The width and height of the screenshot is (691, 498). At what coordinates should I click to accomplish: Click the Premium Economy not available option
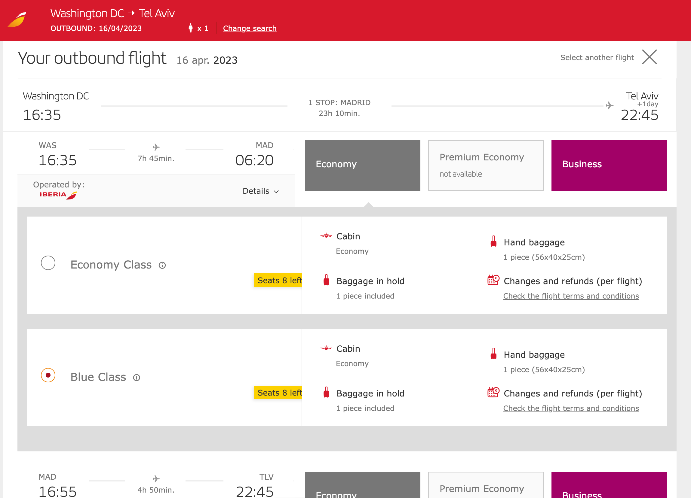tap(486, 165)
